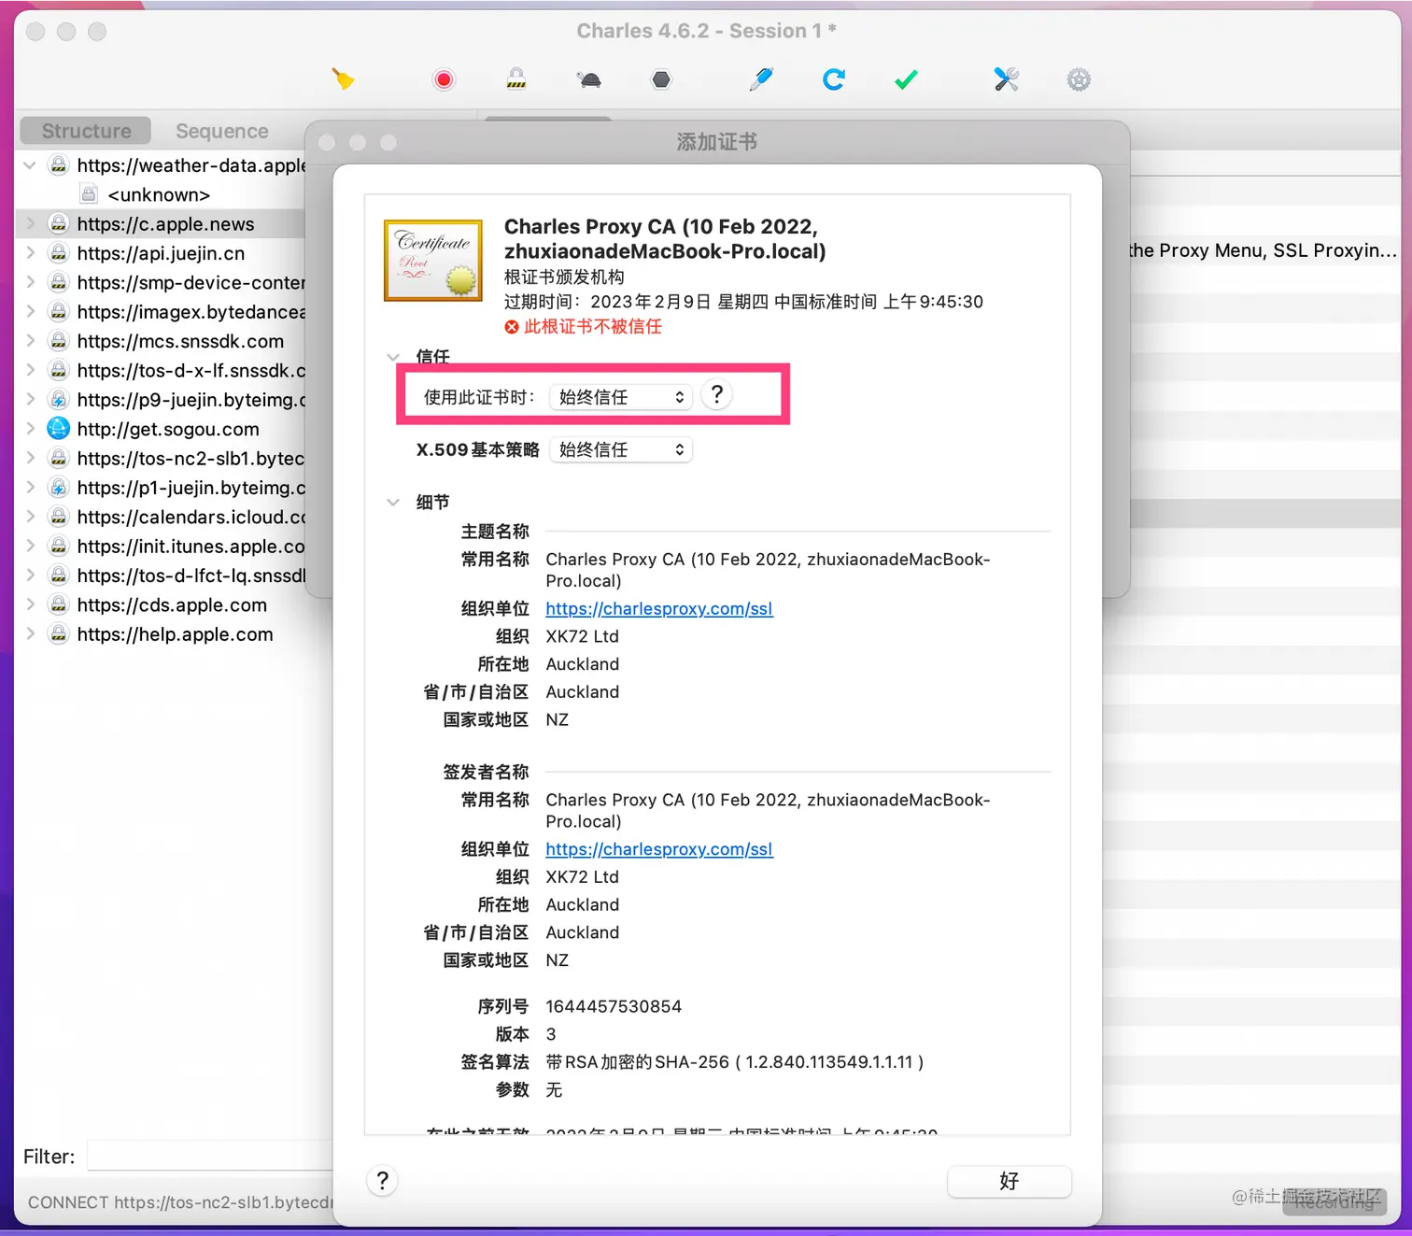This screenshot has width=1412, height=1236.
Task: Click the serial number 1644457530854
Action: (x=614, y=1006)
